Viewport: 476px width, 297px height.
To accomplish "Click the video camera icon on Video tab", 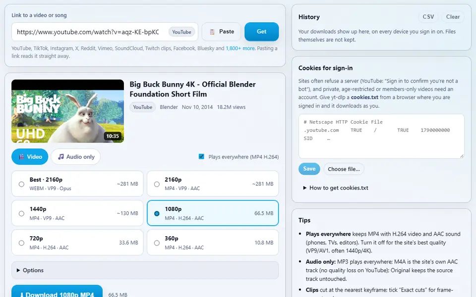I will coord(21,157).
